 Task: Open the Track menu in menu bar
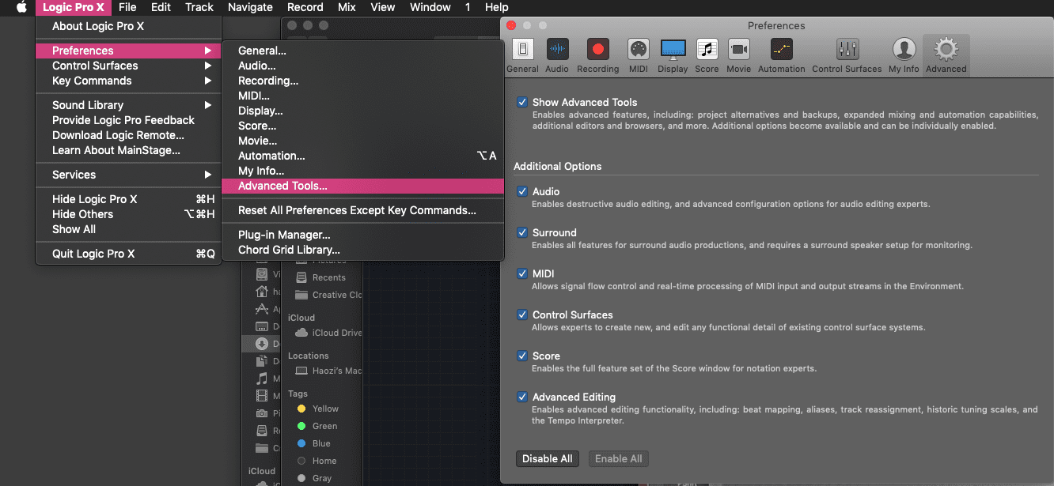[199, 7]
